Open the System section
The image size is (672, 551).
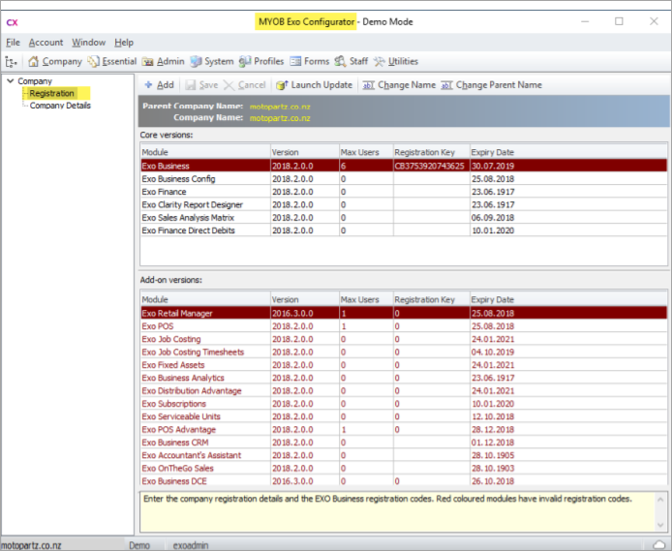pyautogui.click(x=212, y=61)
